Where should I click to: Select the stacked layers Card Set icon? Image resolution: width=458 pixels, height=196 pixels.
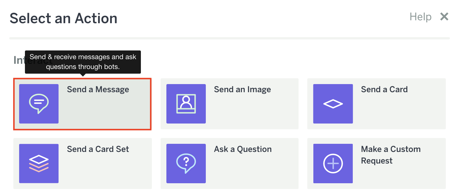(39, 164)
